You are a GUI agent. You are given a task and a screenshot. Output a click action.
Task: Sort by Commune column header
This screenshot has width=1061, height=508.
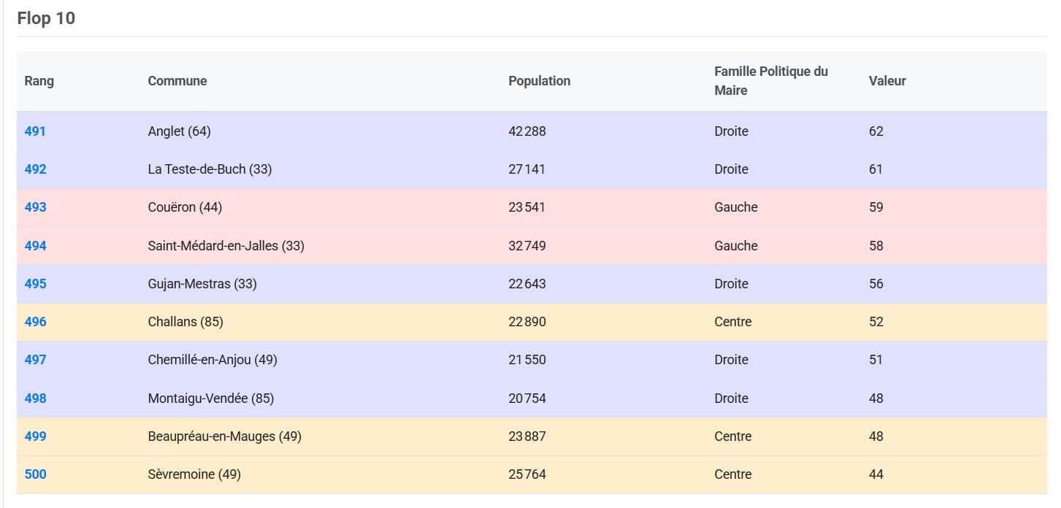(x=177, y=81)
